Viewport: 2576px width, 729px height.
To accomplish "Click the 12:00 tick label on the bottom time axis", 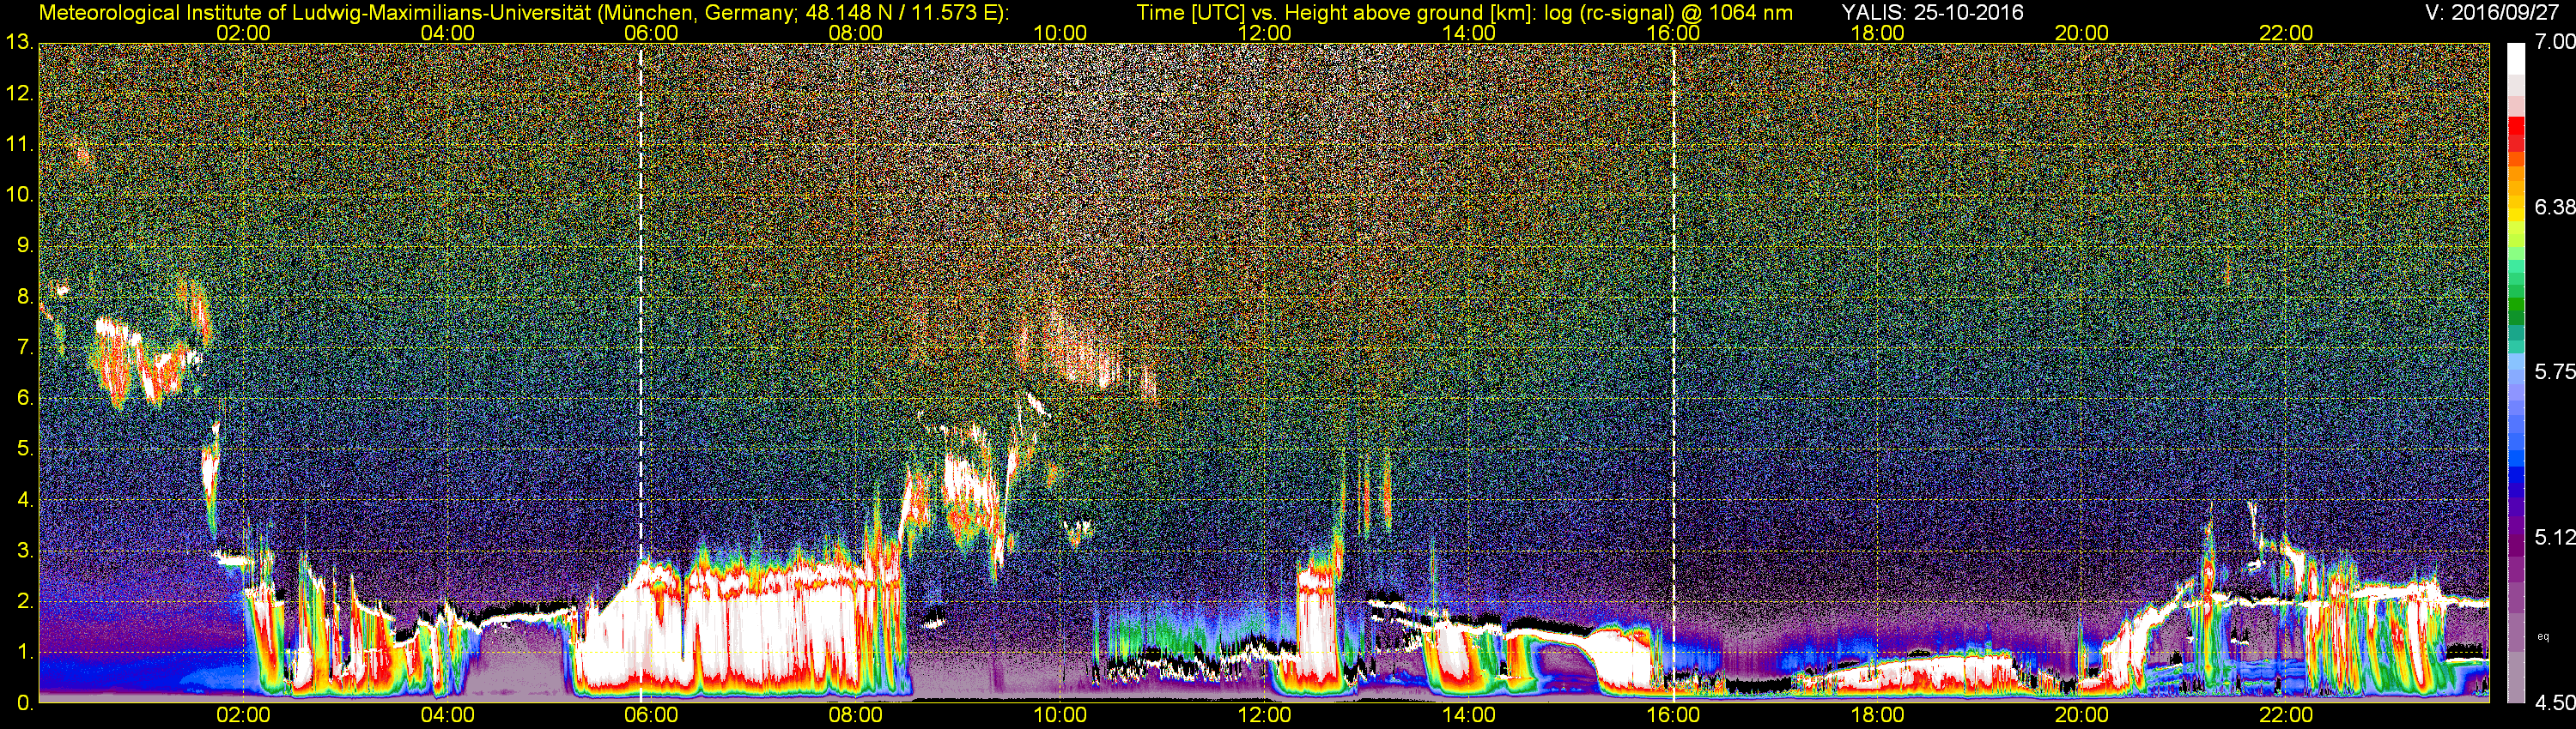I will (x=1264, y=715).
